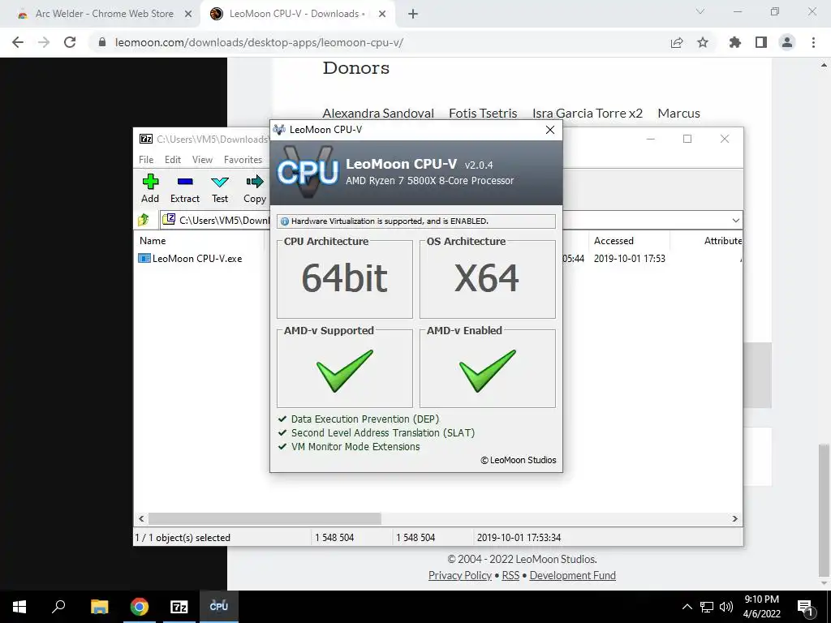The height and width of the screenshot is (623, 831).
Task: Open the View menu in 7-Zip
Action: pyautogui.click(x=202, y=160)
